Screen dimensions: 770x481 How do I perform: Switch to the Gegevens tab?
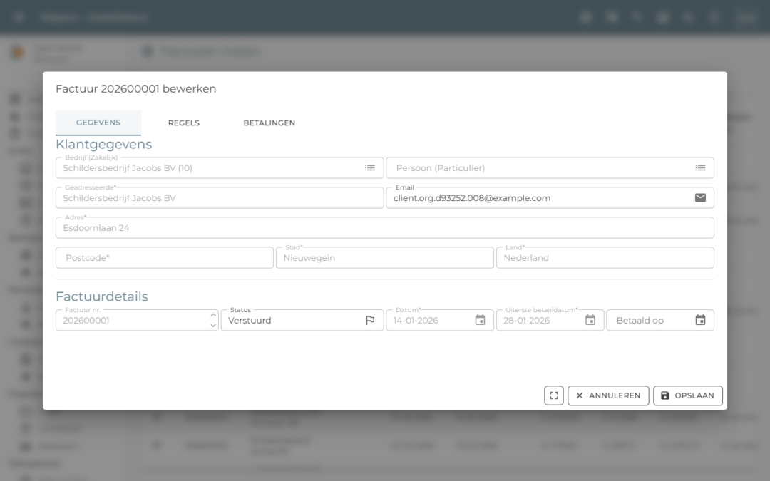coord(98,123)
